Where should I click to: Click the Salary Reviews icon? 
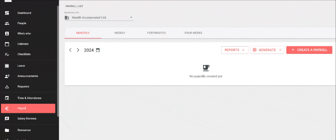pyautogui.click(x=7, y=119)
